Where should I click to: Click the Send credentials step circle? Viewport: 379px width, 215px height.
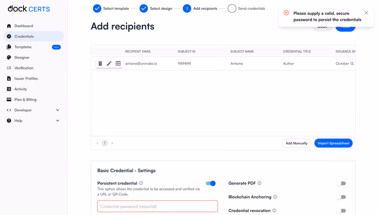coord(232,9)
